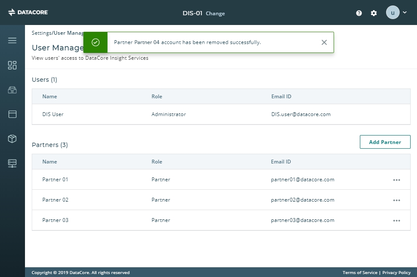
Task: Open Terms of Service link
Action: [x=360, y=272]
